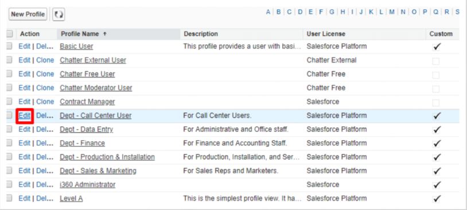Filter profiles by letter D
This screenshot has height=210, width=467.
[x=300, y=12]
